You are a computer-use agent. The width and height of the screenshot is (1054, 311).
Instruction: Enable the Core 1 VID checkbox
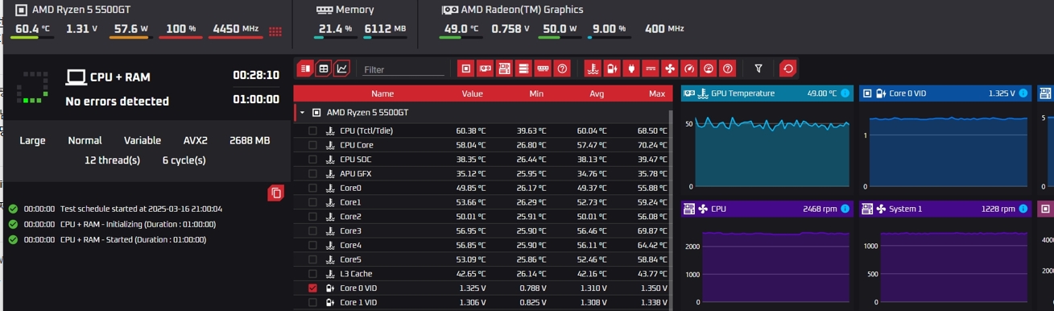[x=312, y=302]
